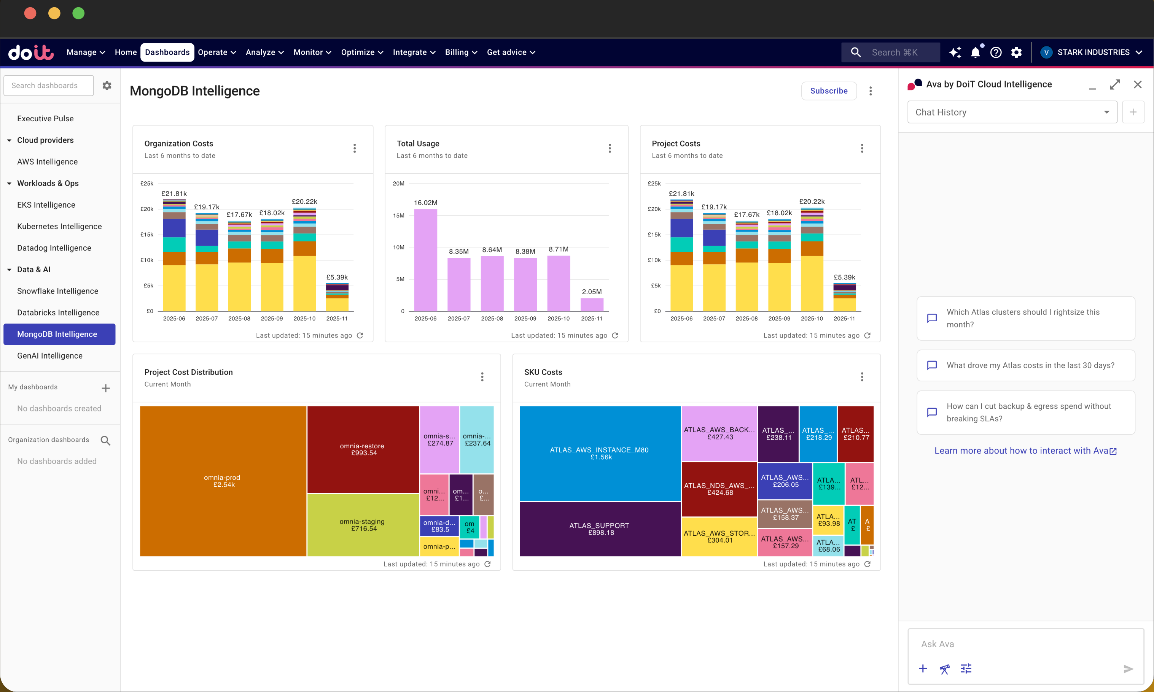The width and height of the screenshot is (1154, 692).
Task: Add a new dashboard under My dashboards
Action: click(106, 388)
